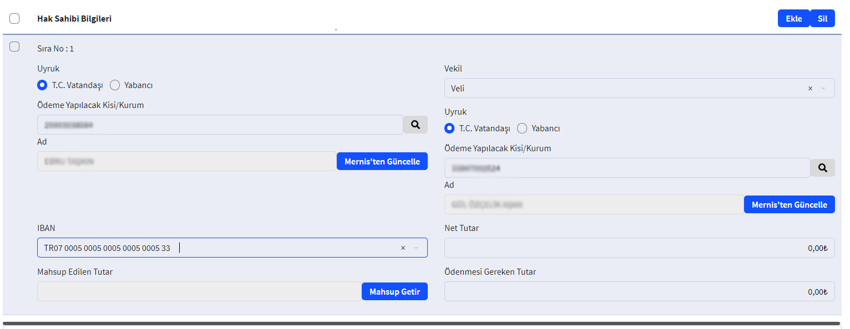Click the Net Tutar amount field
The height and width of the screenshot is (329, 850).
[639, 248]
